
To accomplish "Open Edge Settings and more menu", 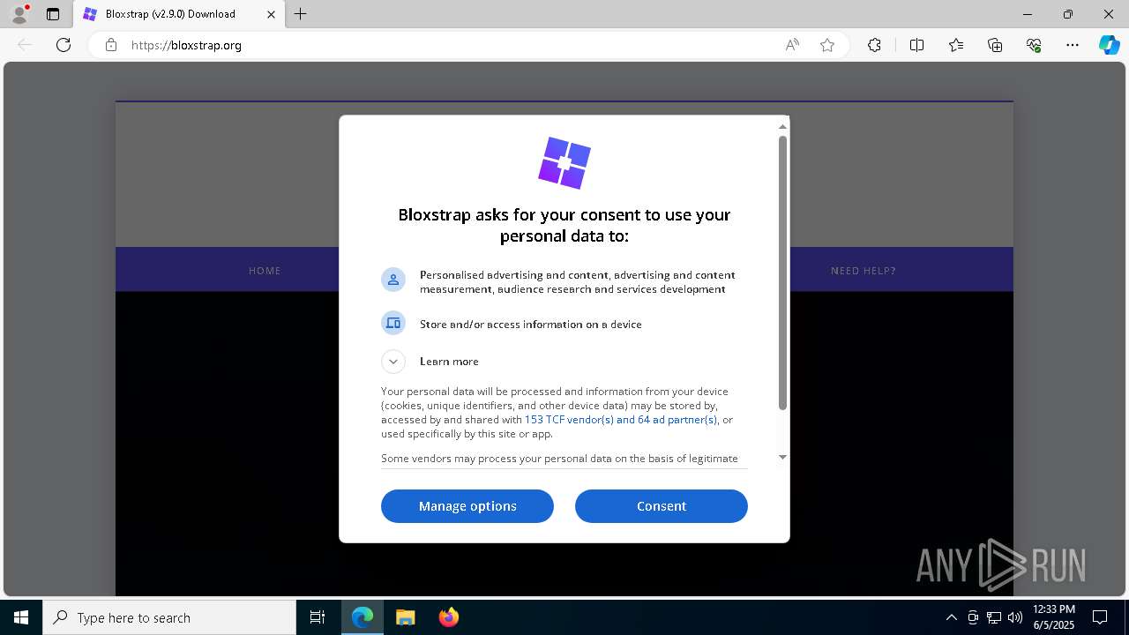I will [1073, 45].
